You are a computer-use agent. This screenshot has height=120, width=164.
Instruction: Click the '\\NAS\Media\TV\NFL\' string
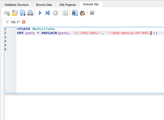(x=130, y=33)
